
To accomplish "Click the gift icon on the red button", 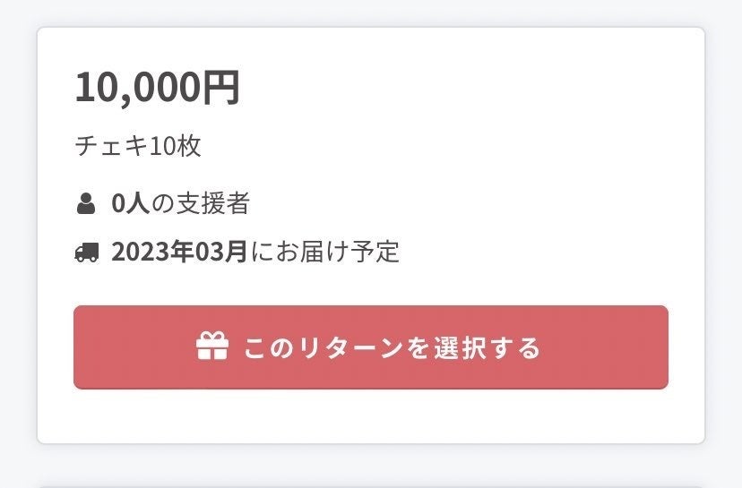I will 212,347.
